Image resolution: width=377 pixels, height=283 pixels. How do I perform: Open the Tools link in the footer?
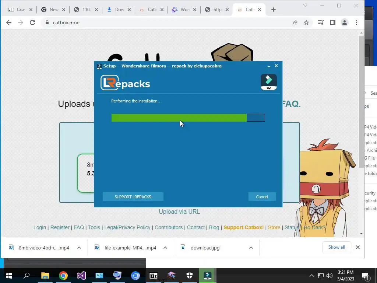(94, 227)
